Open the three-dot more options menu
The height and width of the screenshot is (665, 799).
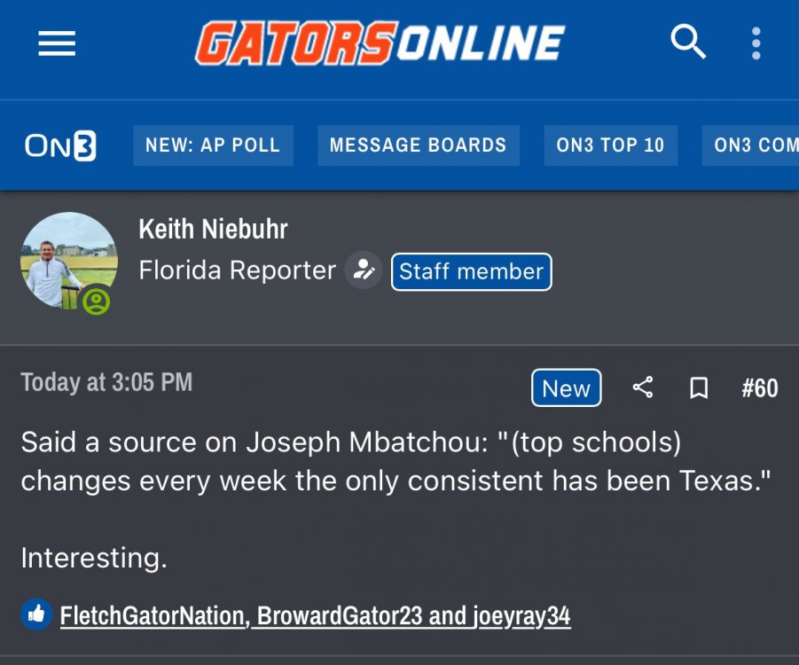coord(756,43)
